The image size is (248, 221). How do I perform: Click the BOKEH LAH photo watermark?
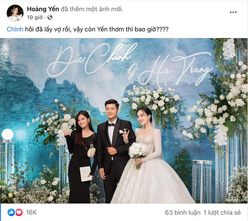coord(236,200)
